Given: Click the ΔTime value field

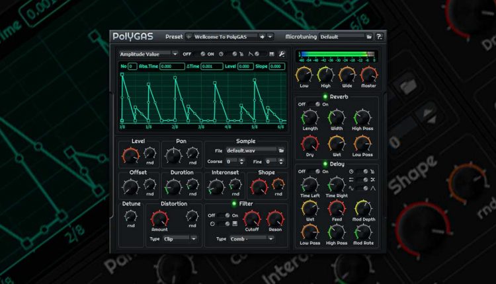Looking at the screenshot, I should point(212,66).
